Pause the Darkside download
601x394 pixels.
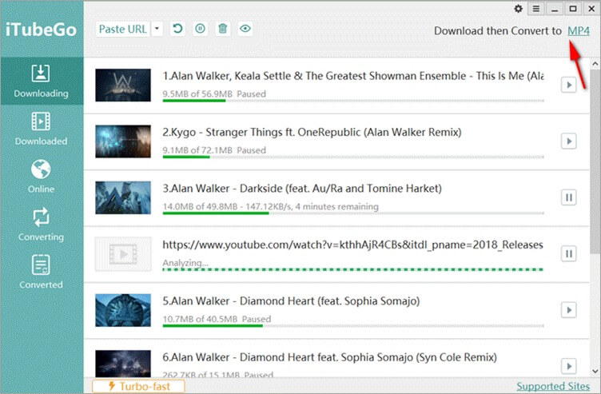point(569,197)
